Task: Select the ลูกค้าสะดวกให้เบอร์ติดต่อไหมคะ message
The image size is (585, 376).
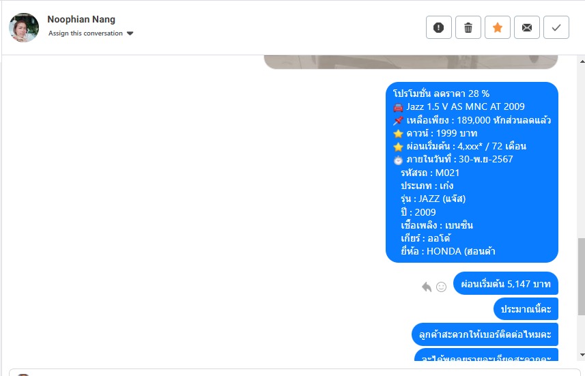Action: pyautogui.click(x=485, y=334)
